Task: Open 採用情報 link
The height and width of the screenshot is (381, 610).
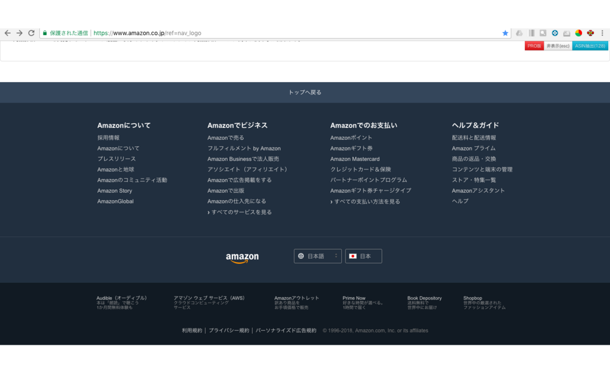Action: click(x=108, y=138)
